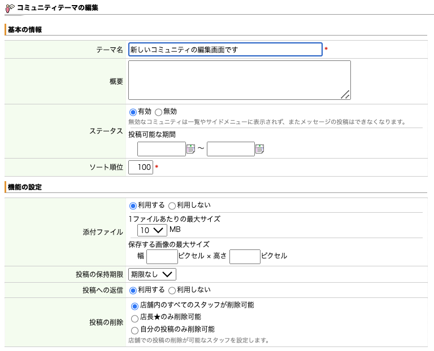Click the 投稿可能な期間 label
This screenshot has width=434, height=351.
coord(152,135)
